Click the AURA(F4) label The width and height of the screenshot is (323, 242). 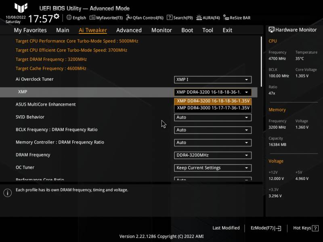[211, 18]
